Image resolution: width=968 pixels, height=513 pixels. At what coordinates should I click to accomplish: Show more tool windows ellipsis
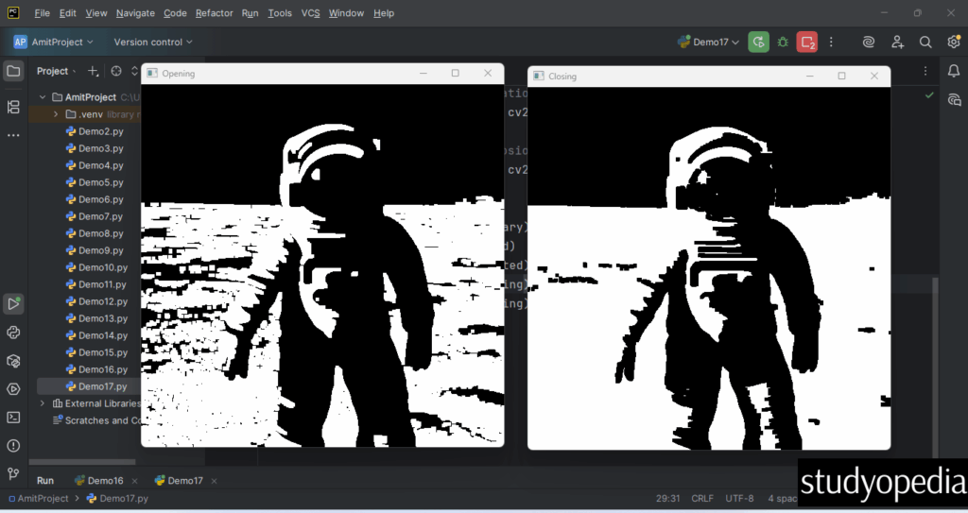point(13,135)
